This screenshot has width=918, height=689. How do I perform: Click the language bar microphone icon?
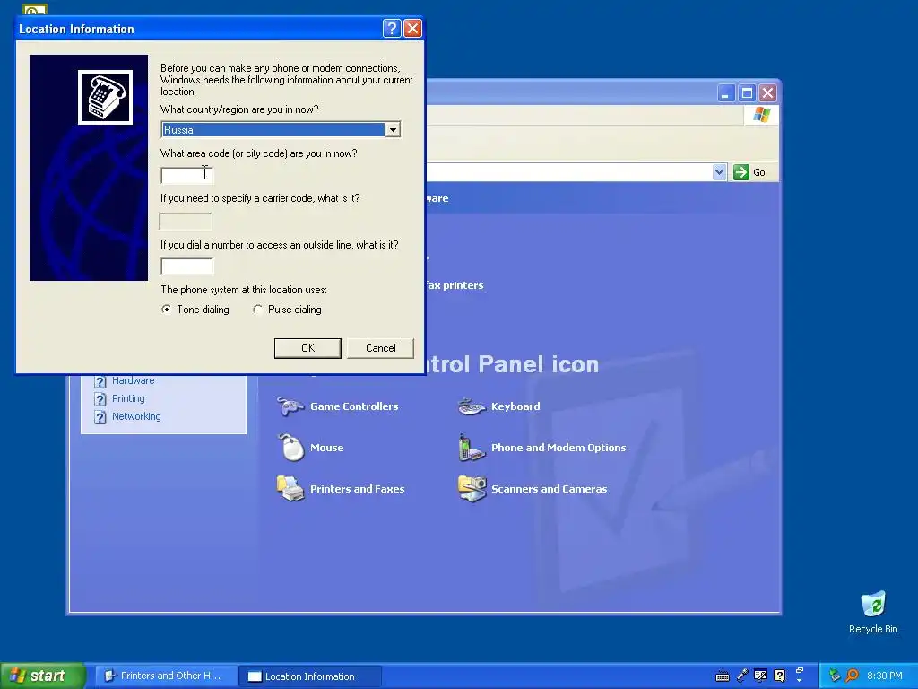click(x=741, y=676)
